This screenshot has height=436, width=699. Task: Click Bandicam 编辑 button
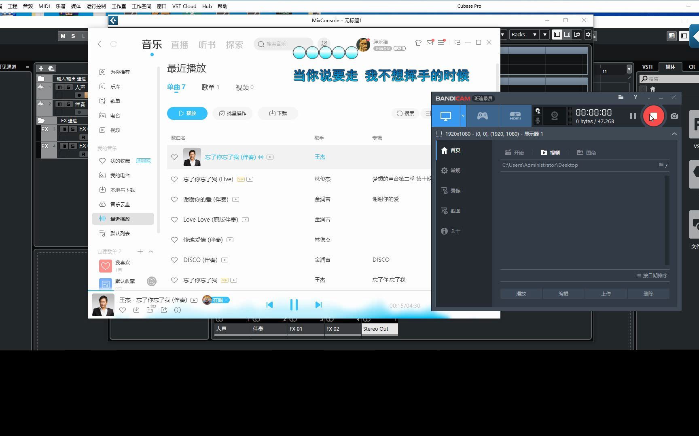click(x=563, y=294)
